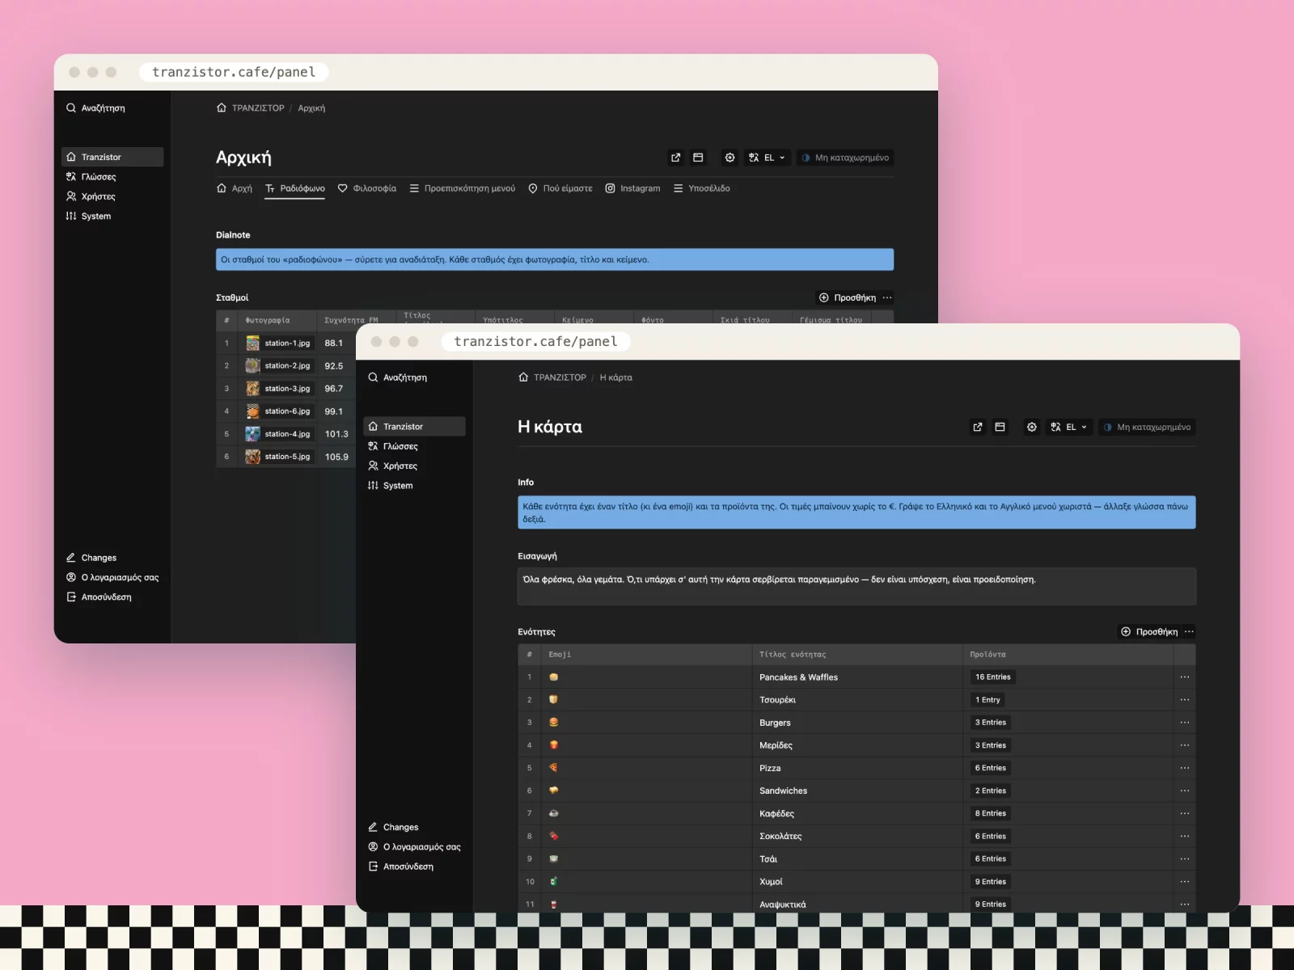Open external link icon in front window header
Viewport: 1294px width, 970px height.
click(978, 427)
